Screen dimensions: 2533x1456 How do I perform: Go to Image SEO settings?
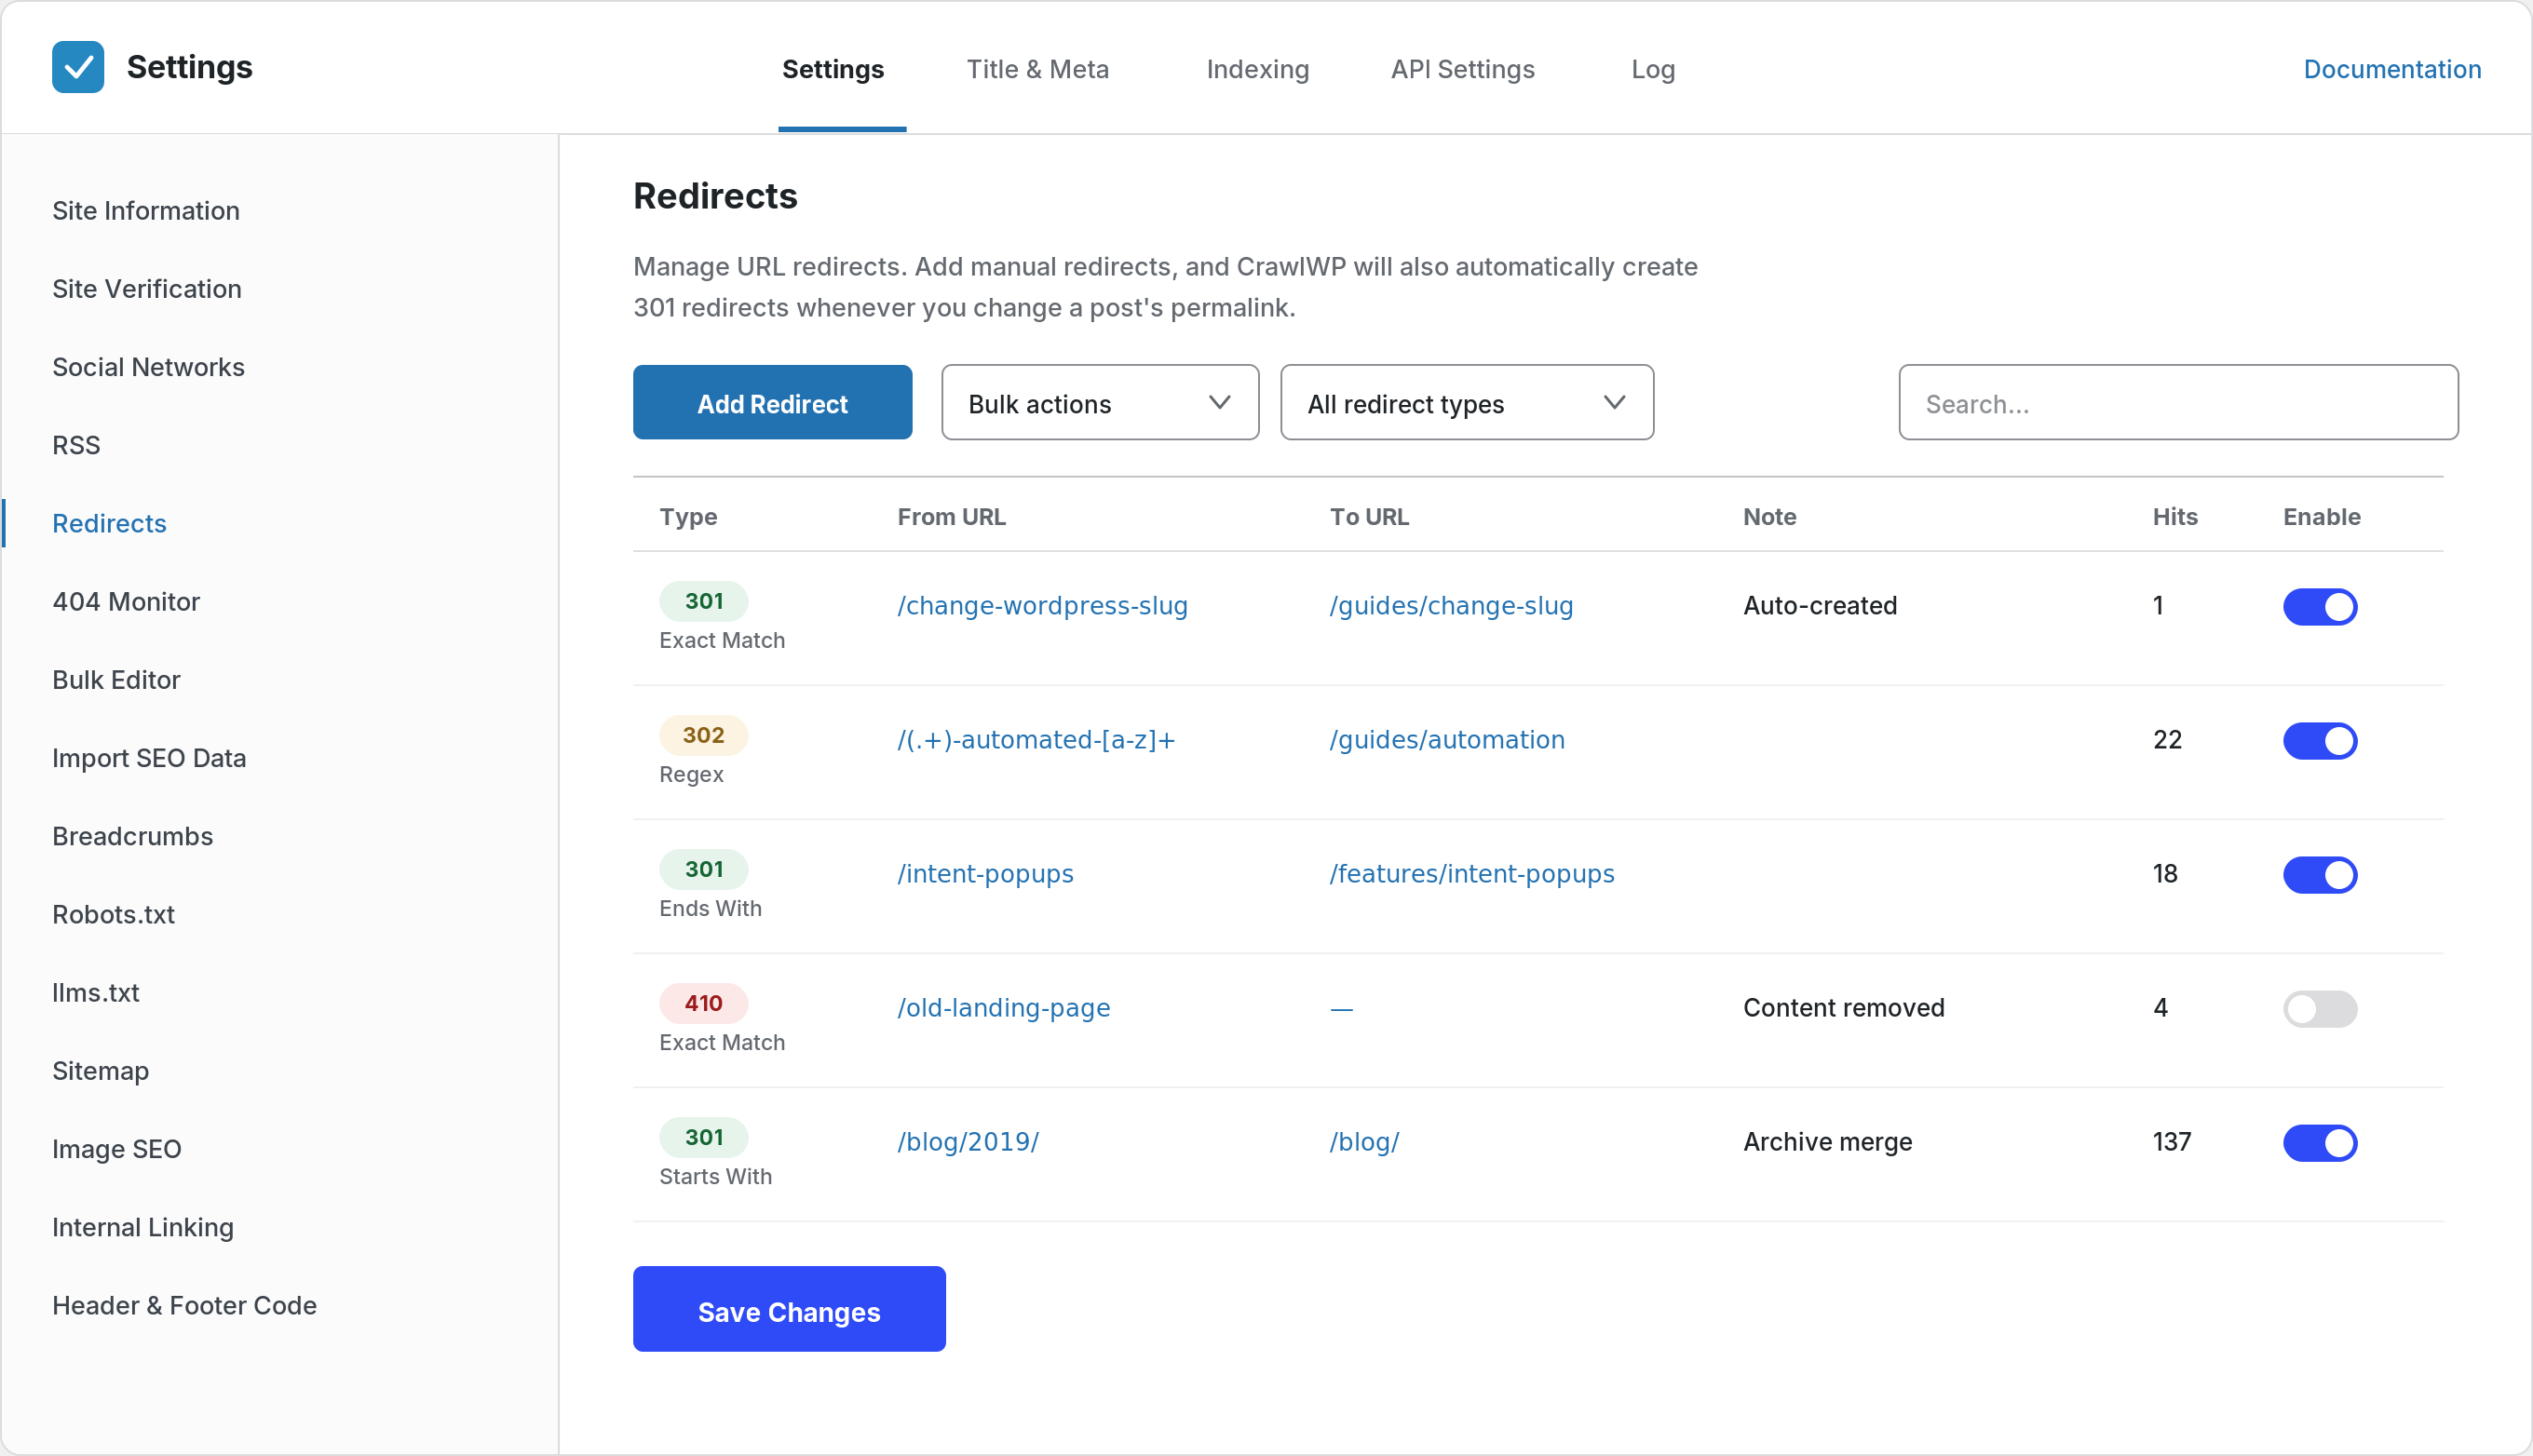point(117,1149)
